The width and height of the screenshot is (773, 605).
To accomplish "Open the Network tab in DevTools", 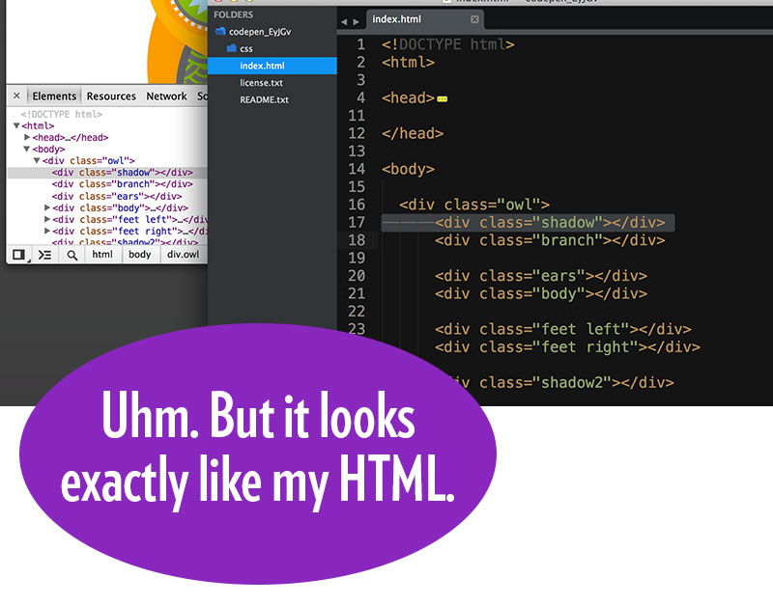I will [166, 96].
